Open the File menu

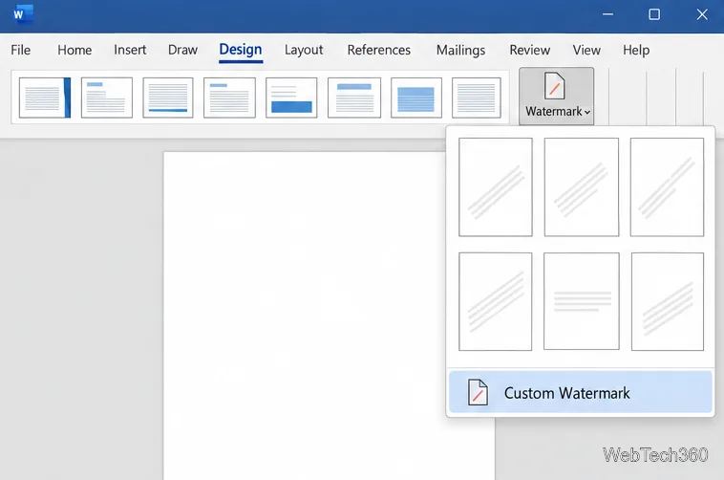tap(21, 50)
